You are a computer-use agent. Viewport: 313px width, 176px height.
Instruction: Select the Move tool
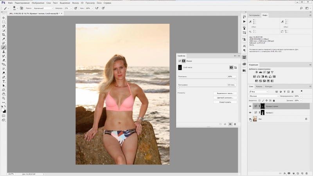[4, 18]
